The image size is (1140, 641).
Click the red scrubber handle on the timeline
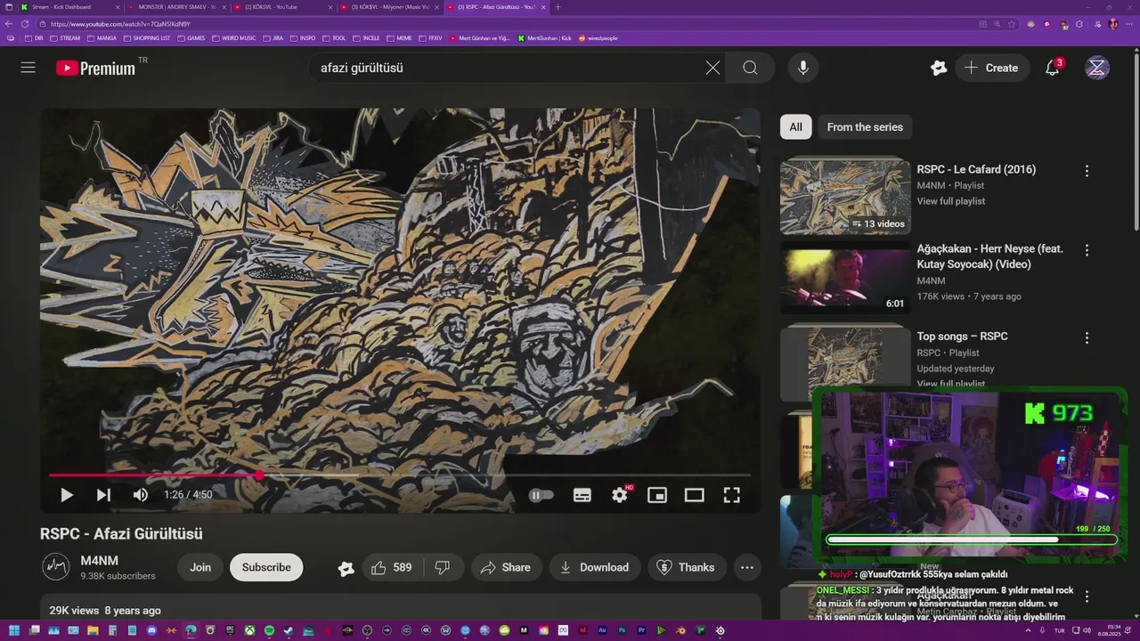[x=259, y=475]
